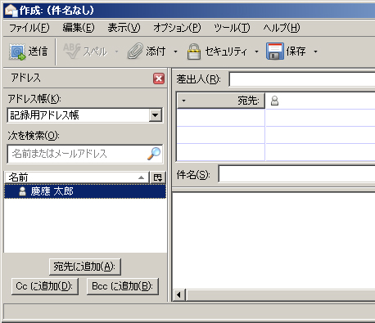Click the magnifying glass search icon
The width and height of the screenshot is (375, 323).
coord(154,154)
